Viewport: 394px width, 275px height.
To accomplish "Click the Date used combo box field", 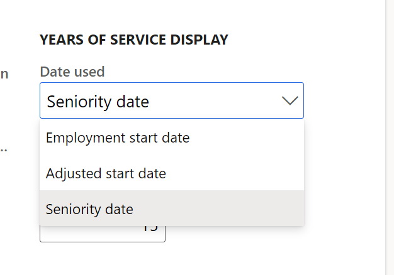I will [157, 101].
